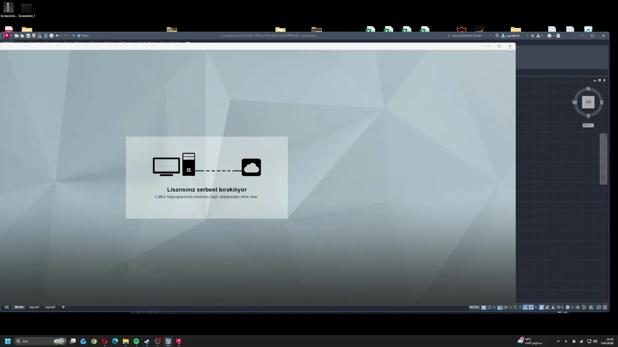Click the Help question mark icon

pos(549,36)
